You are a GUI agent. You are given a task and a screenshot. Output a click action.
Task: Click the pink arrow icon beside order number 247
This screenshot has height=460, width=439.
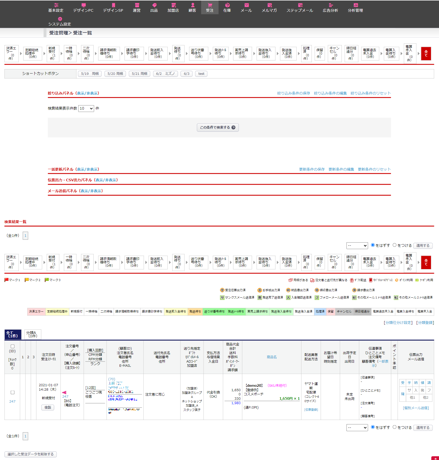pyautogui.click(x=64, y=392)
